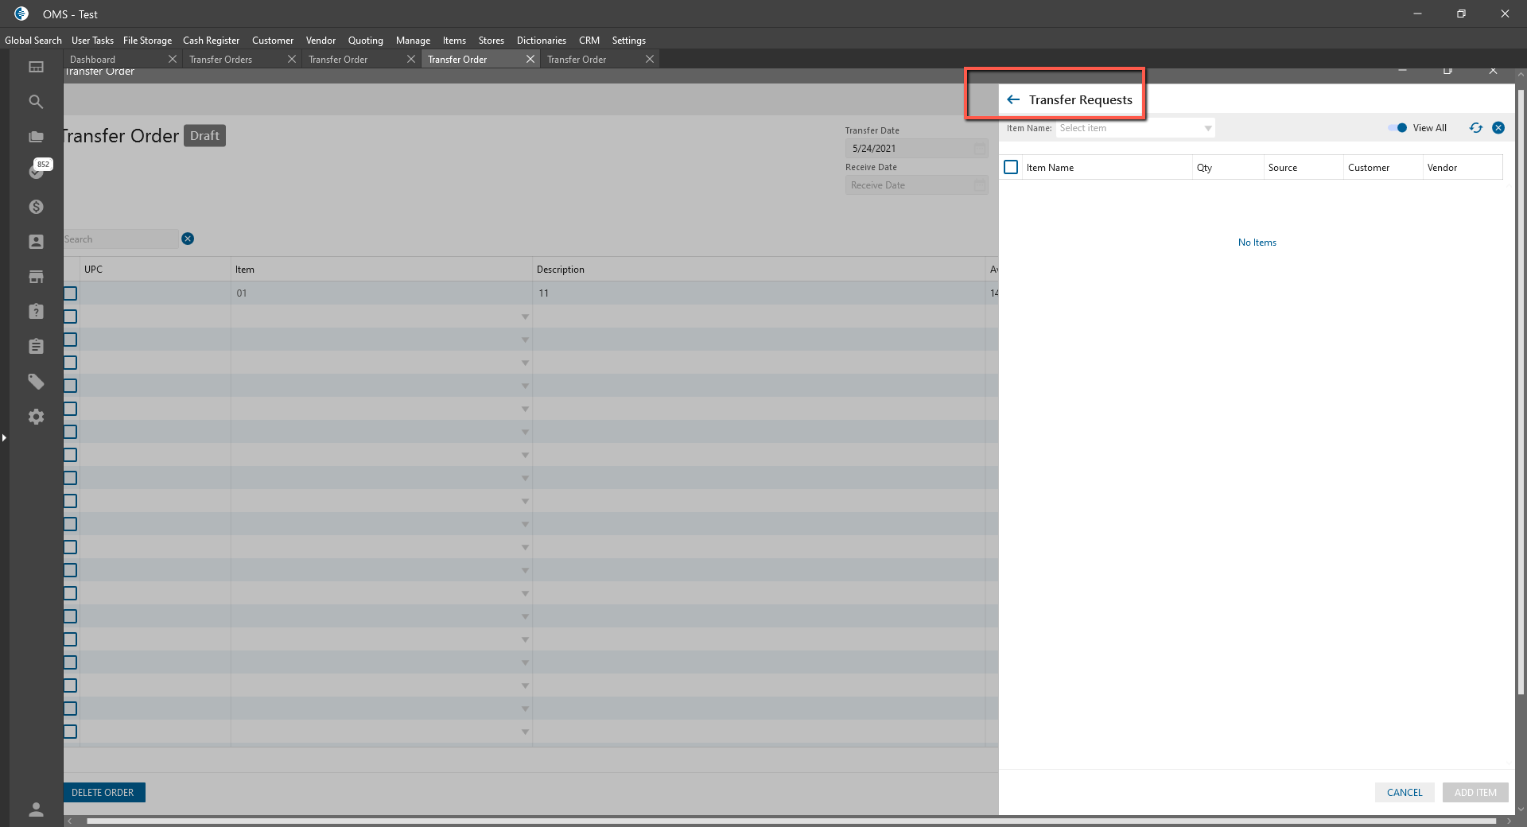Sort by the Customer column in Transfer Requests
This screenshot has width=1527, height=827.
(1383, 168)
